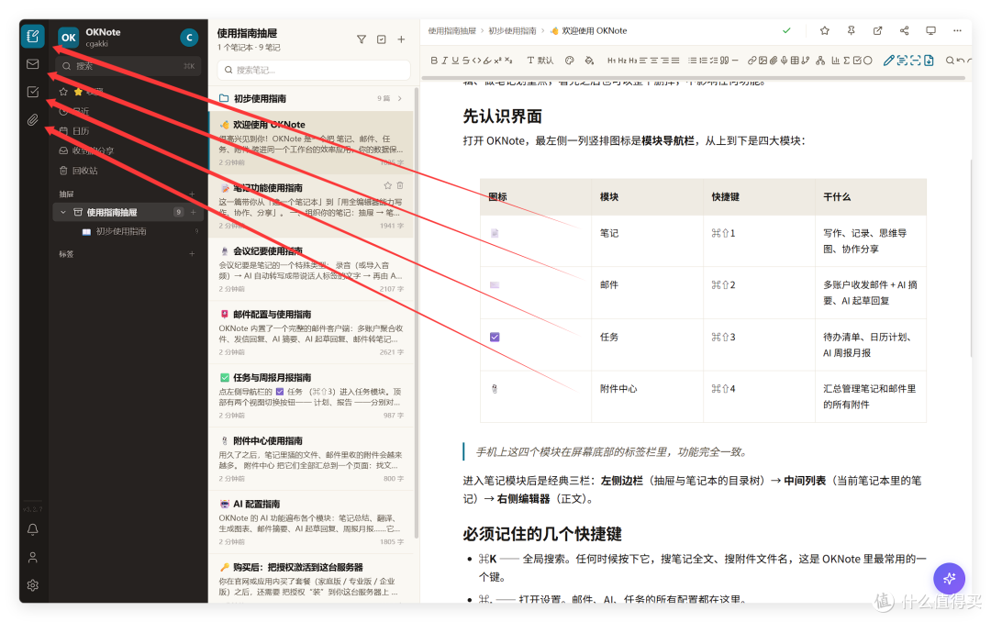Viewport: 991px width, 622px height.
Task: Search within note using toolbar magnifier
Action: click(x=950, y=61)
